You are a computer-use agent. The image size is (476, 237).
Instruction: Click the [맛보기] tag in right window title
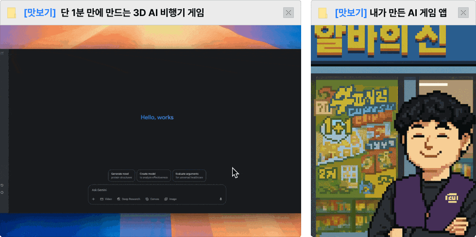point(351,13)
